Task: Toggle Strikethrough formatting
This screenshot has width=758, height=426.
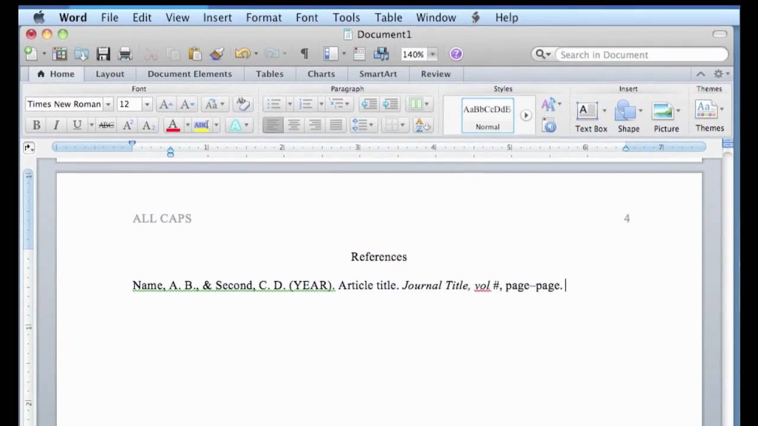Action: (x=106, y=125)
